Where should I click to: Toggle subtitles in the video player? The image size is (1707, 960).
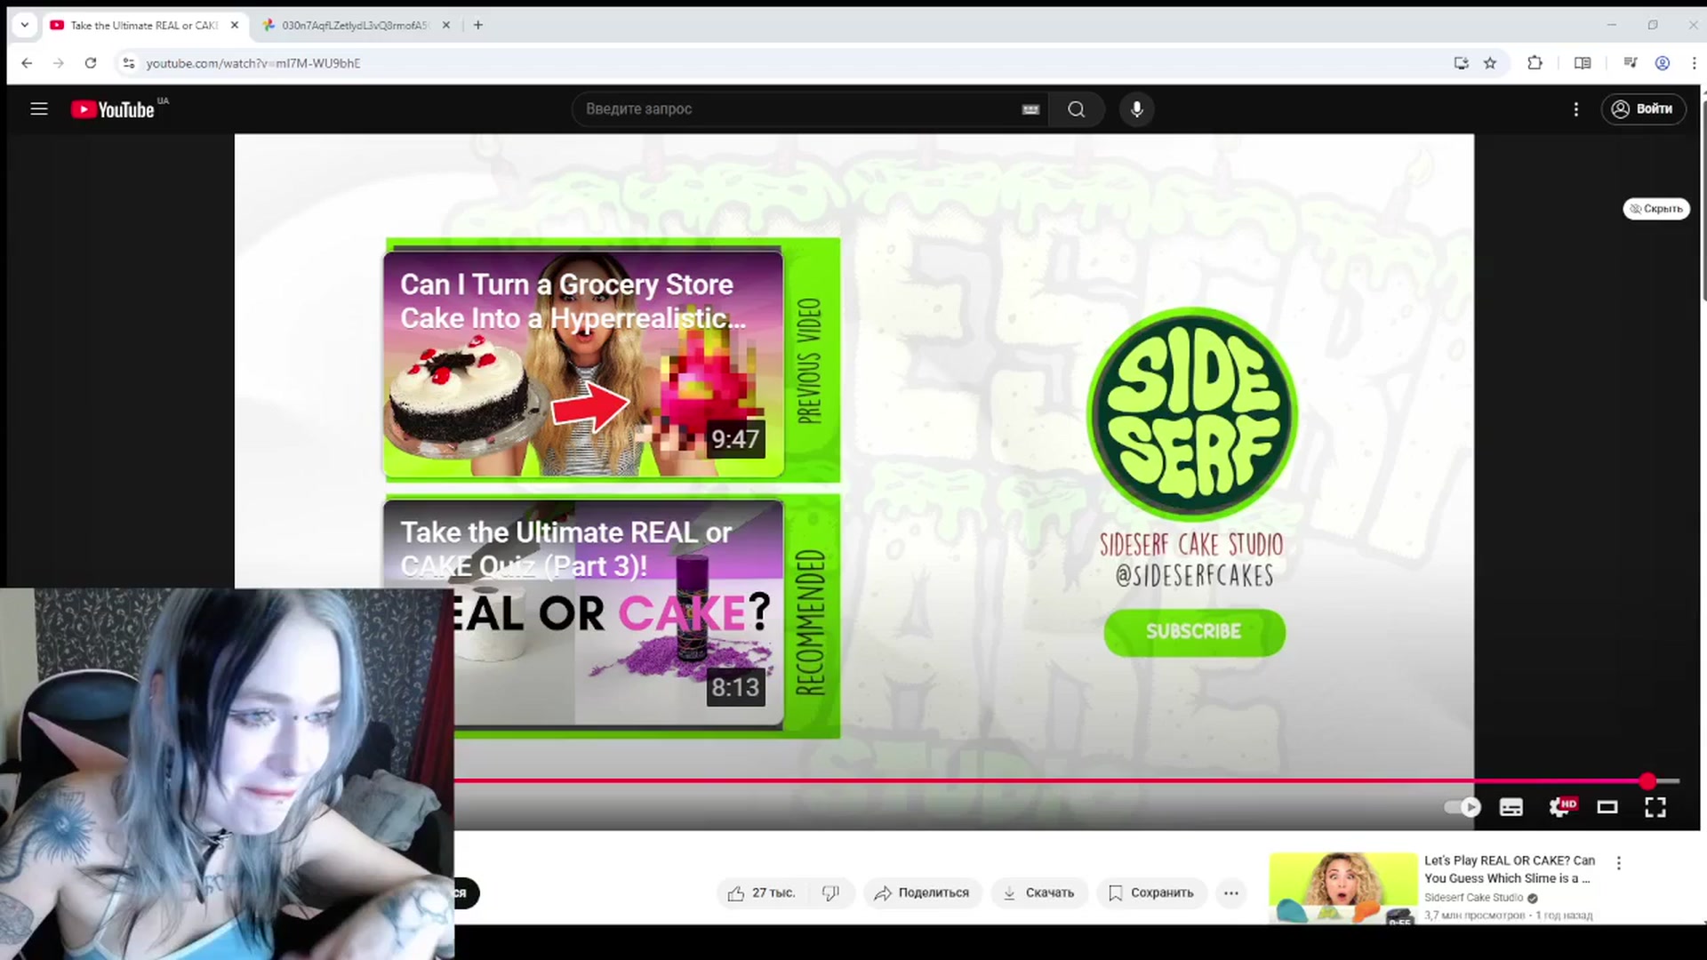(1511, 807)
